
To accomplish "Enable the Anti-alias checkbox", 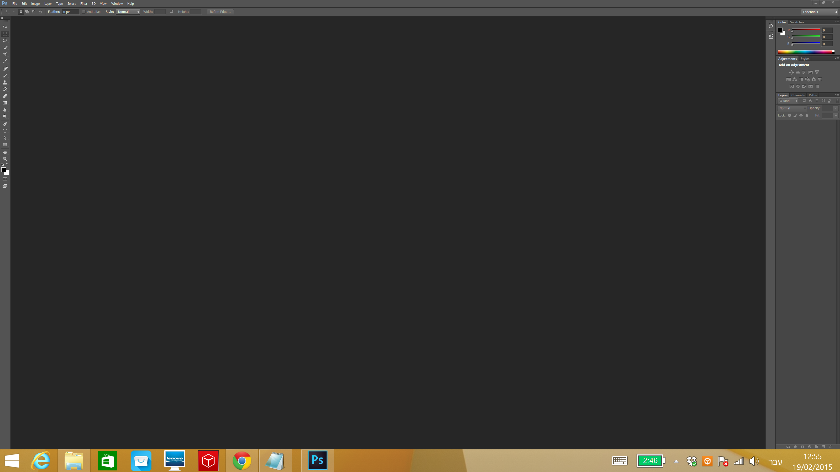I will (x=84, y=12).
